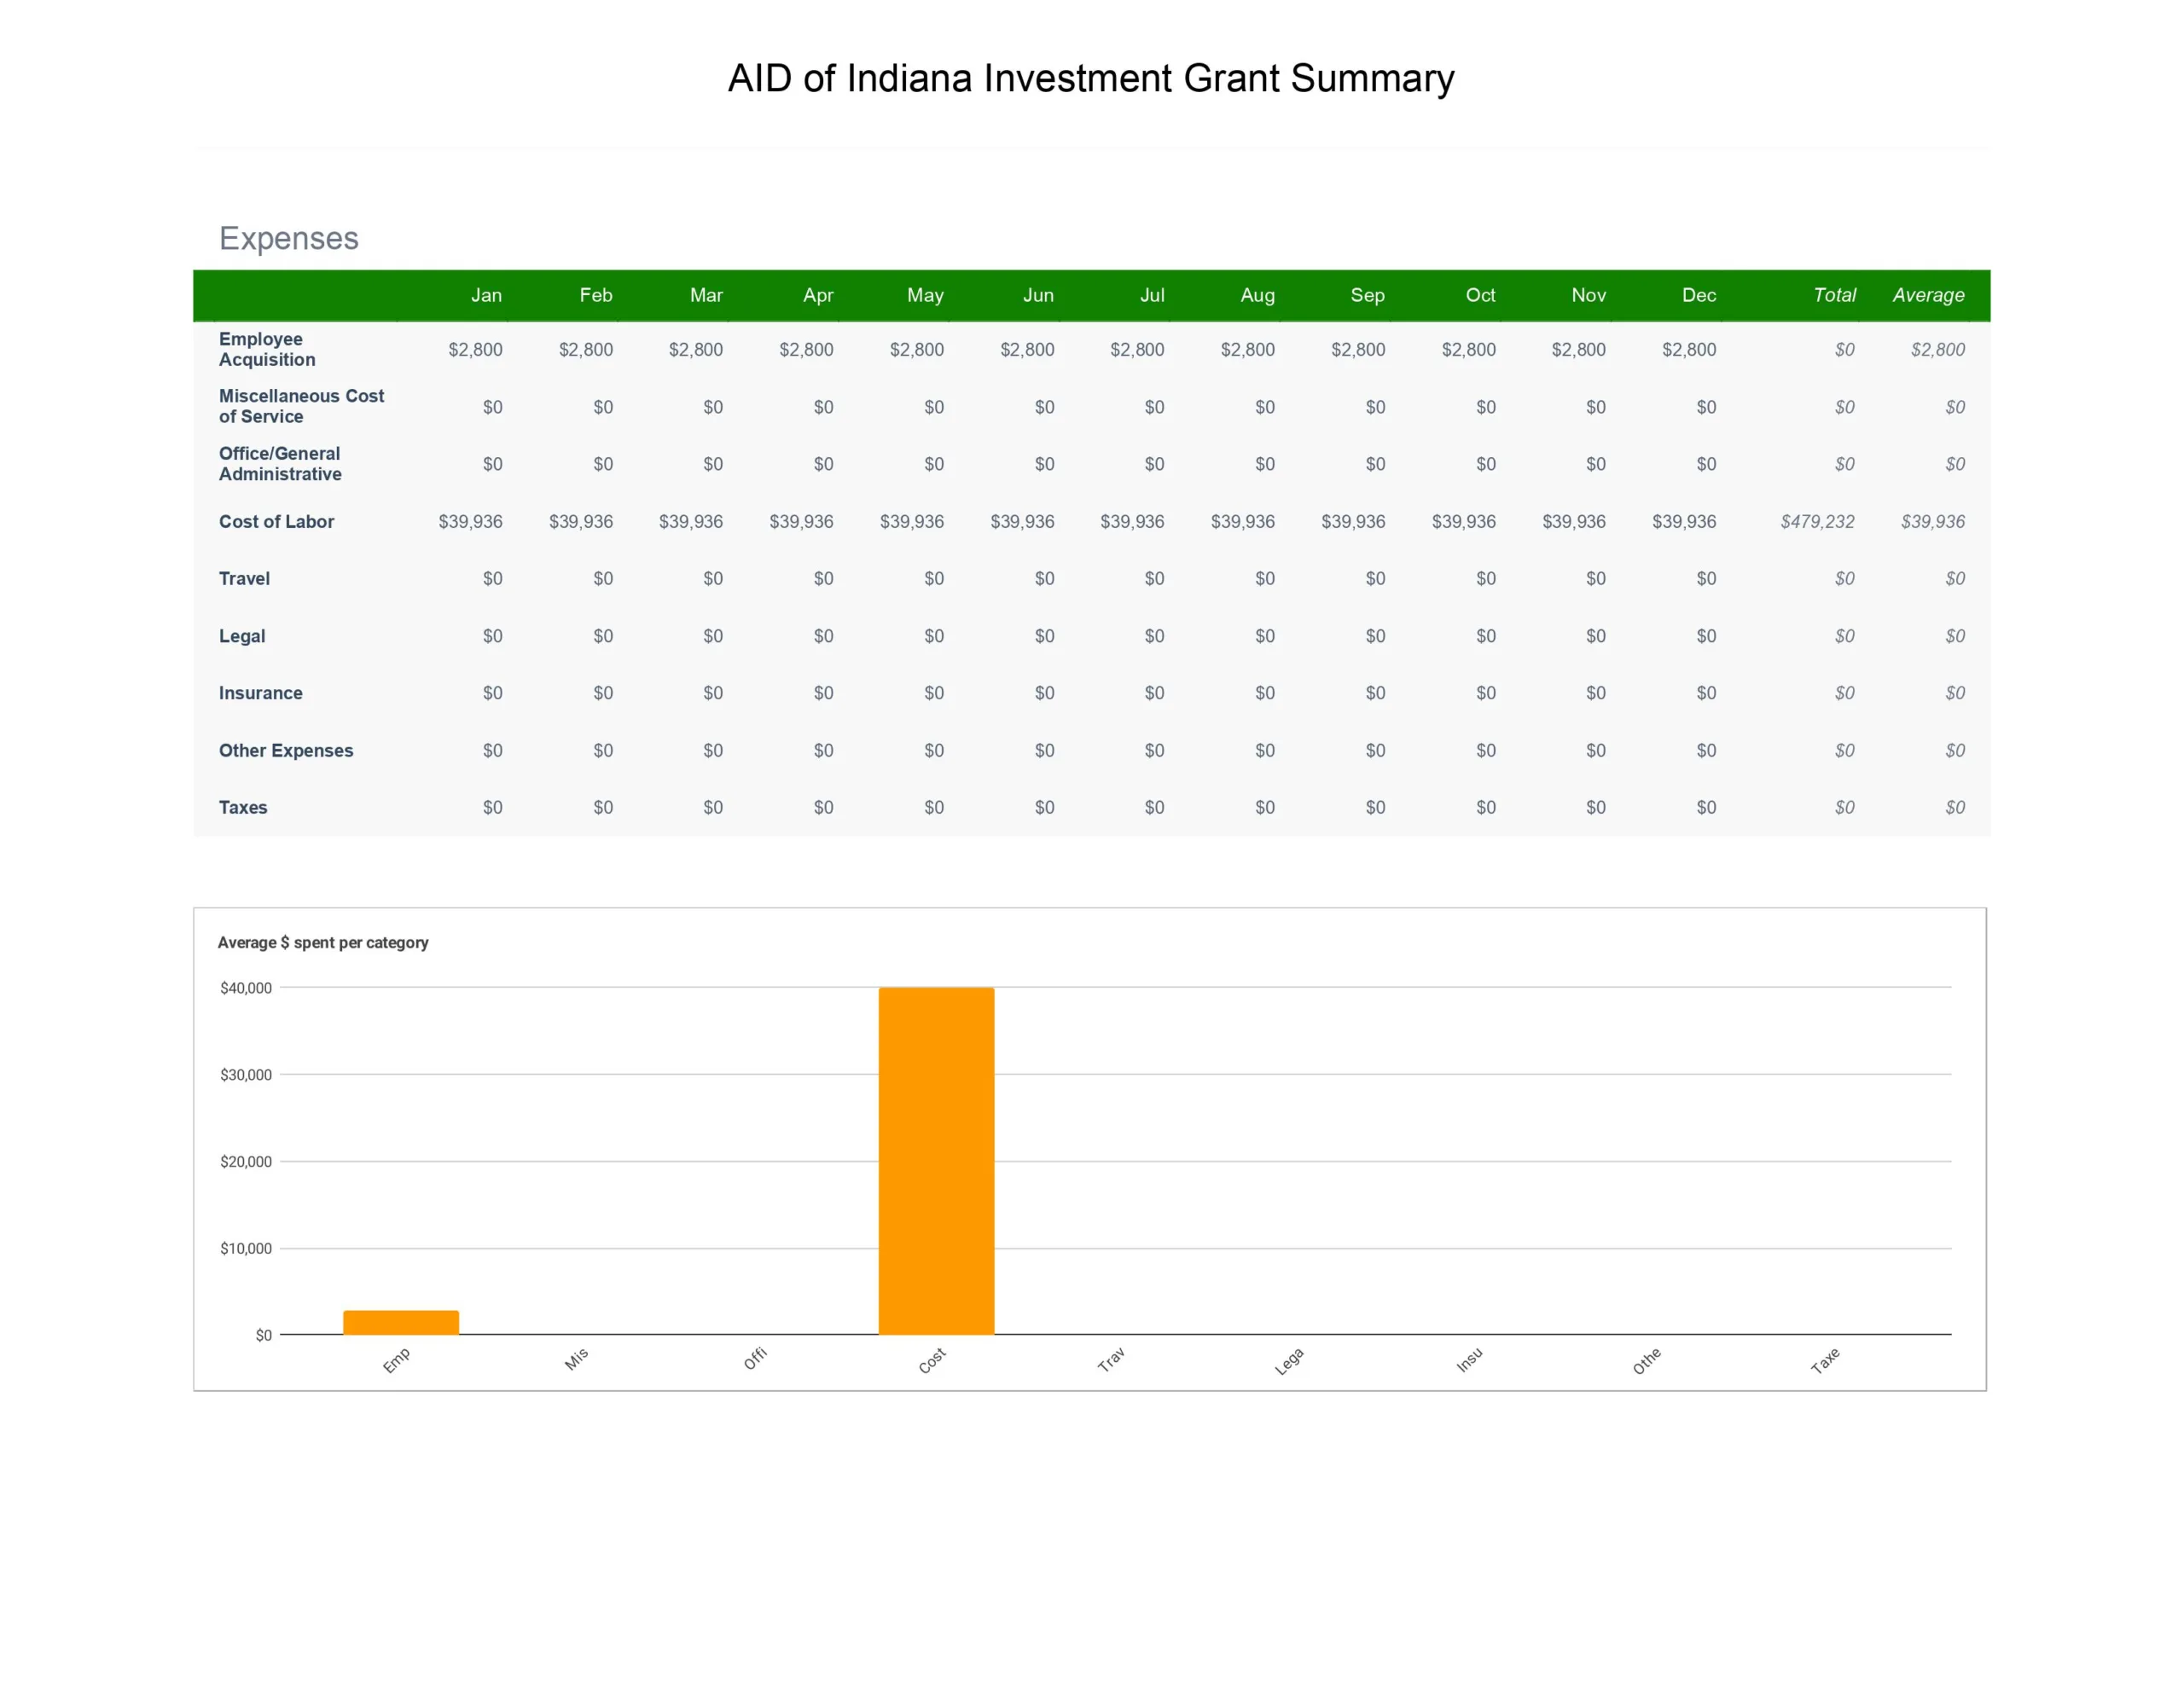
Task: Click the Employee Acquisition total '$0' cell
Action: [1844, 349]
